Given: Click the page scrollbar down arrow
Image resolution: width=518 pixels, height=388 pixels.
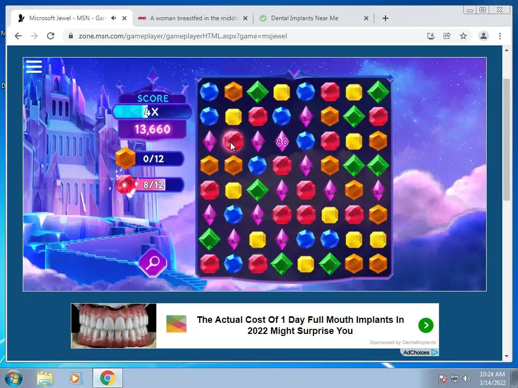Looking at the screenshot, I should click(x=506, y=356).
